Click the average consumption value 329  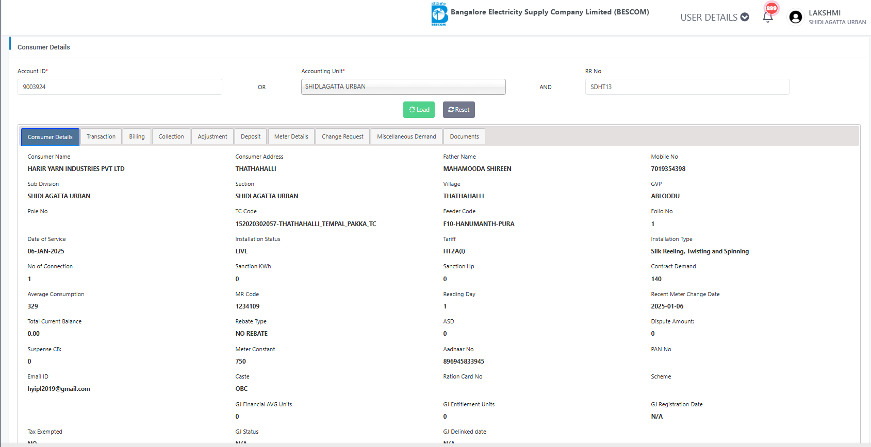(x=33, y=306)
